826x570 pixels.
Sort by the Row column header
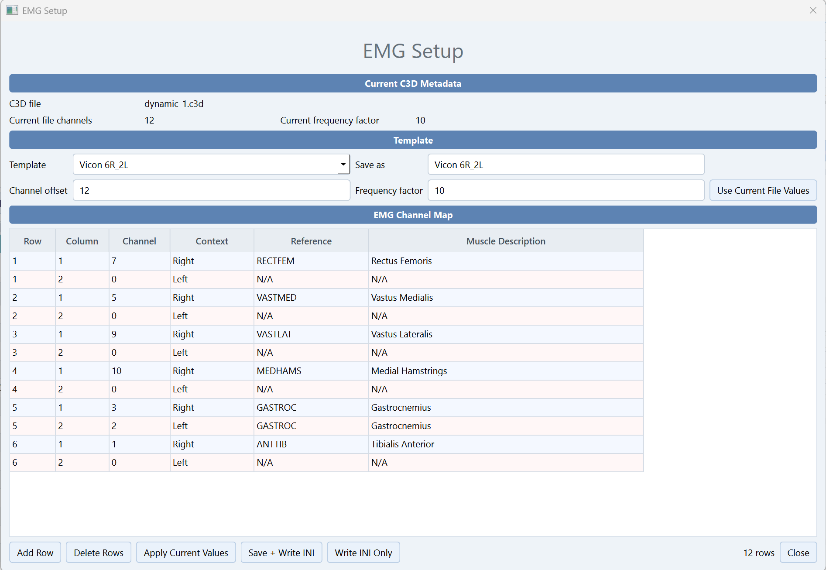point(32,241)
